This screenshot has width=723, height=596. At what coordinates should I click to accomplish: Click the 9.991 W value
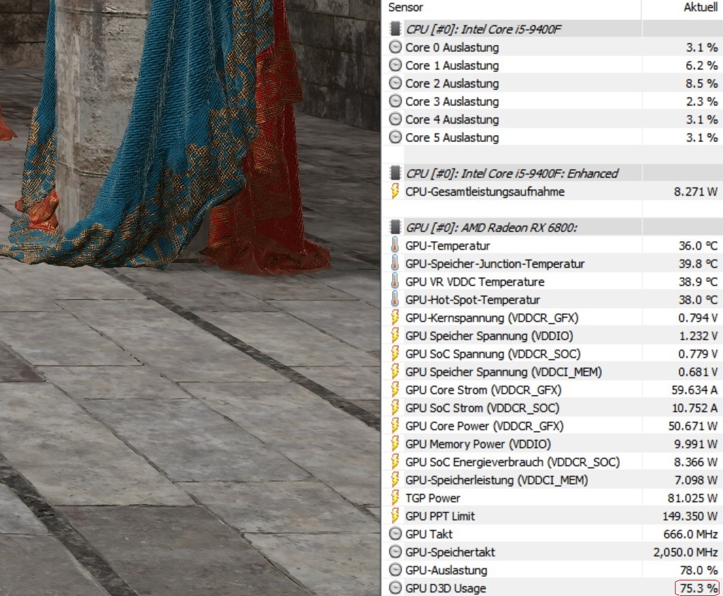click(696, 444)
